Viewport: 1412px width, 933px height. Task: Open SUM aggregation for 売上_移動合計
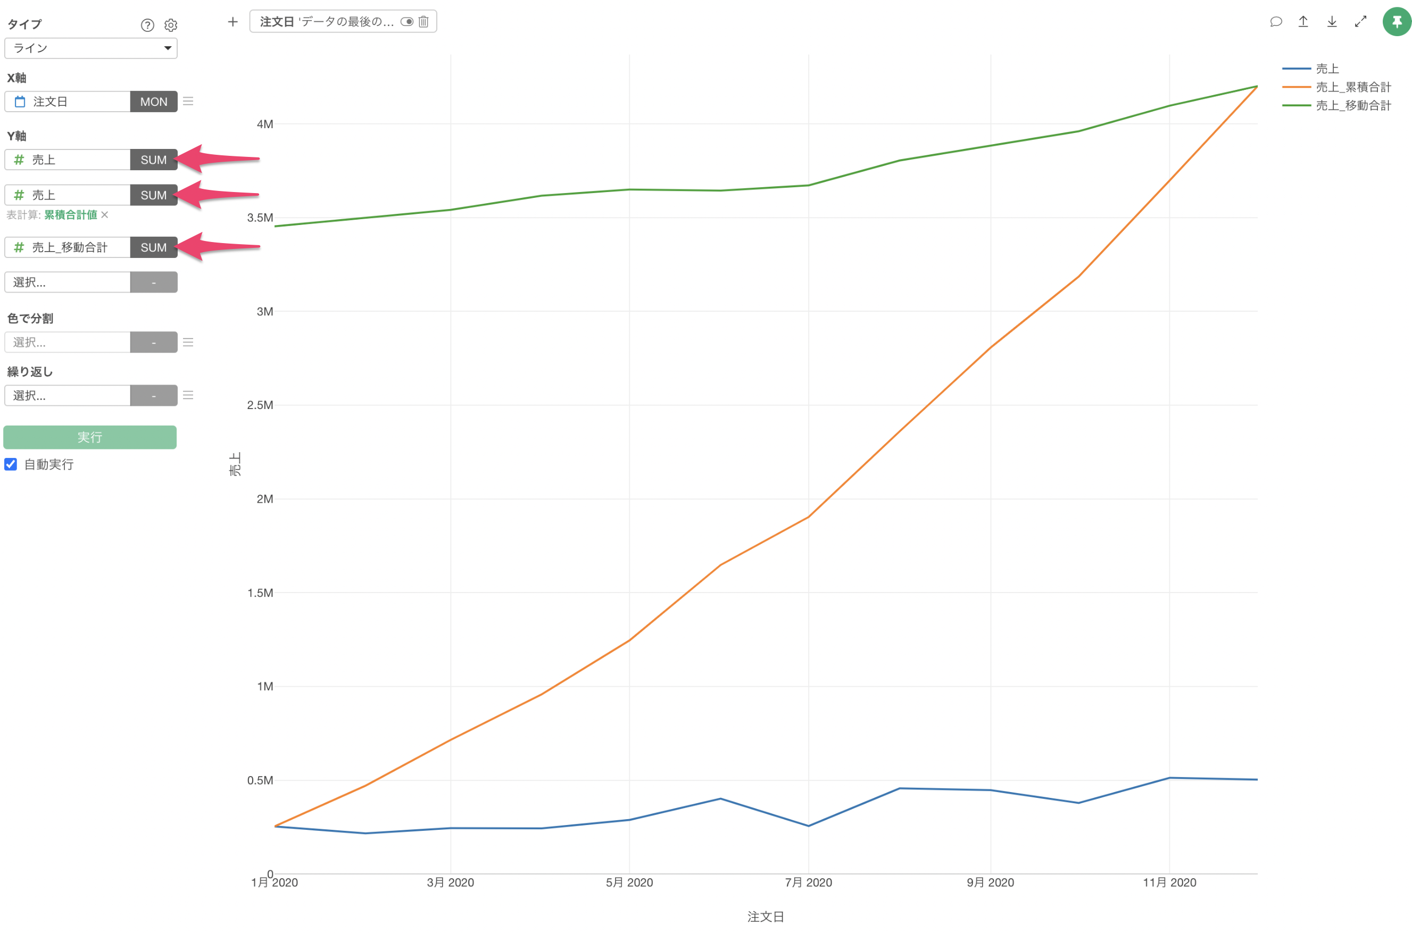click(x=154, y=247)
